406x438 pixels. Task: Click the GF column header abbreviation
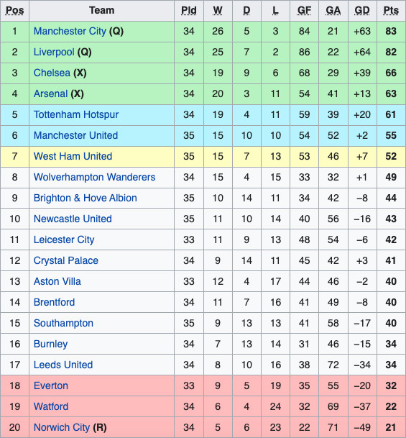coord(304,10)
